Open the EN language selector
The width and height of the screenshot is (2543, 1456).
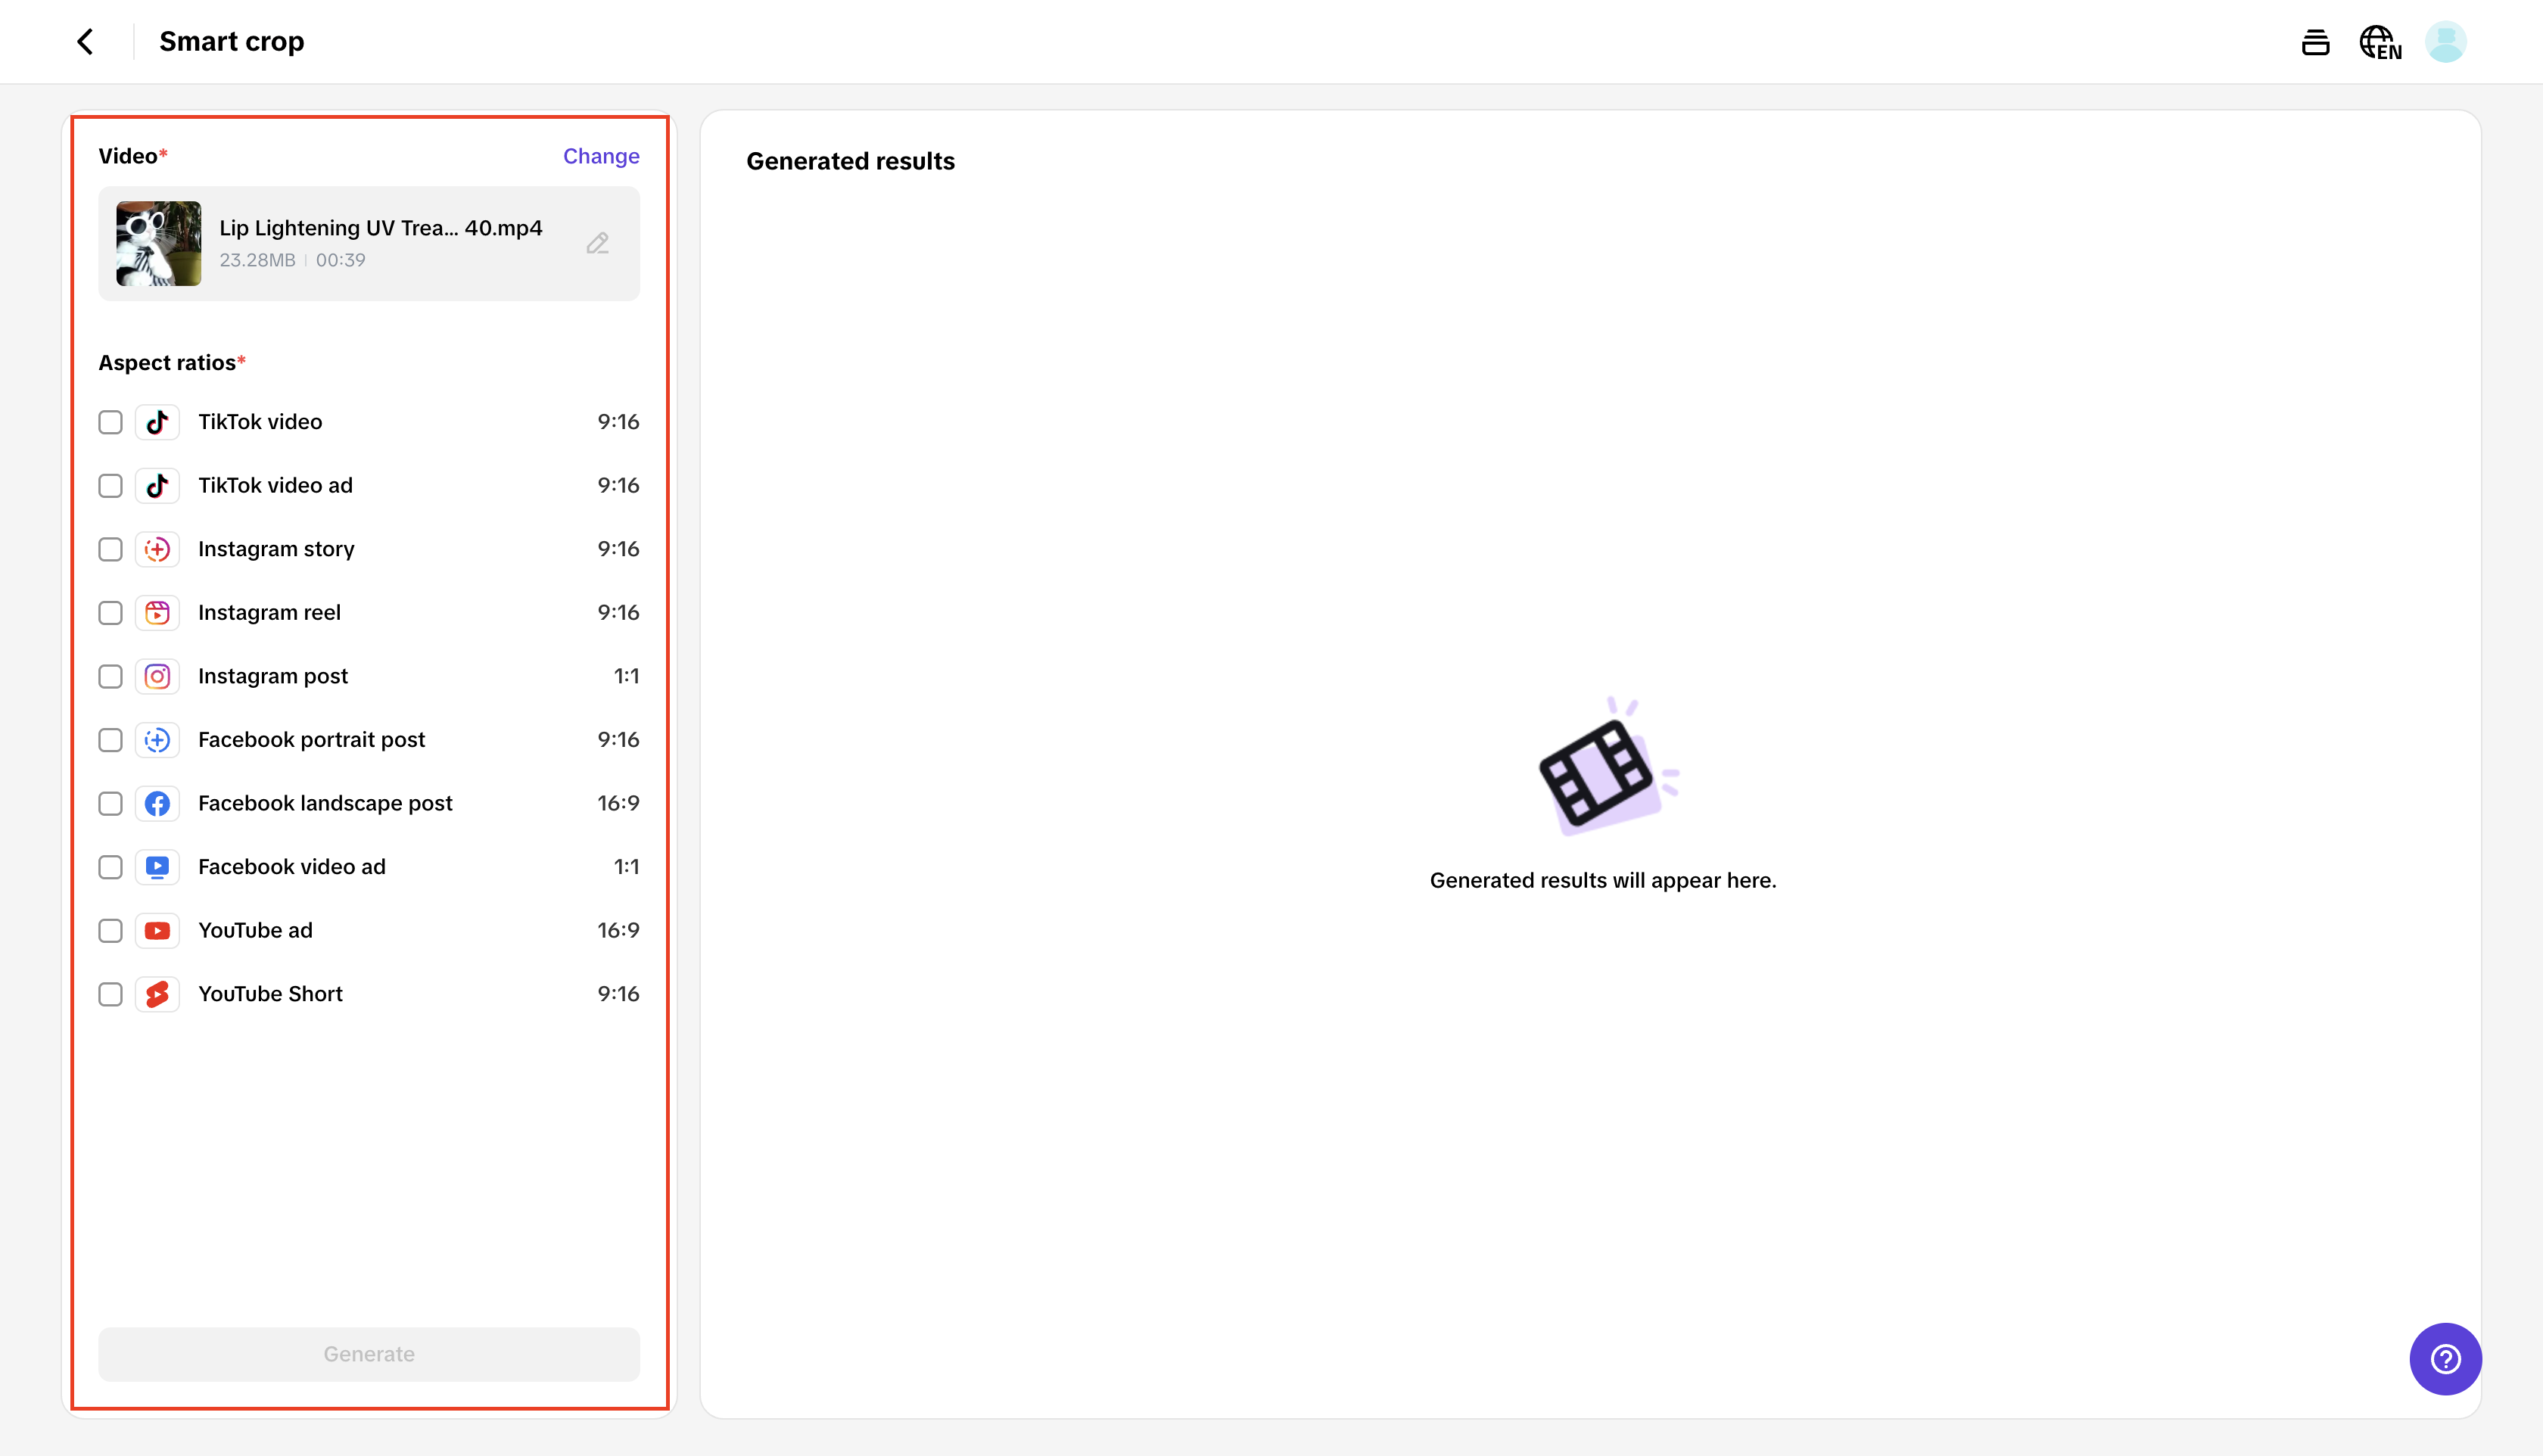(2380, 43)
